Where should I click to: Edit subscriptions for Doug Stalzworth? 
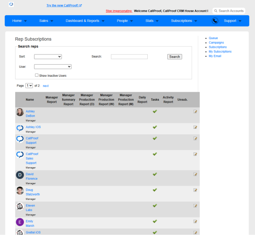pyautogui.click(x=195, y=190)
